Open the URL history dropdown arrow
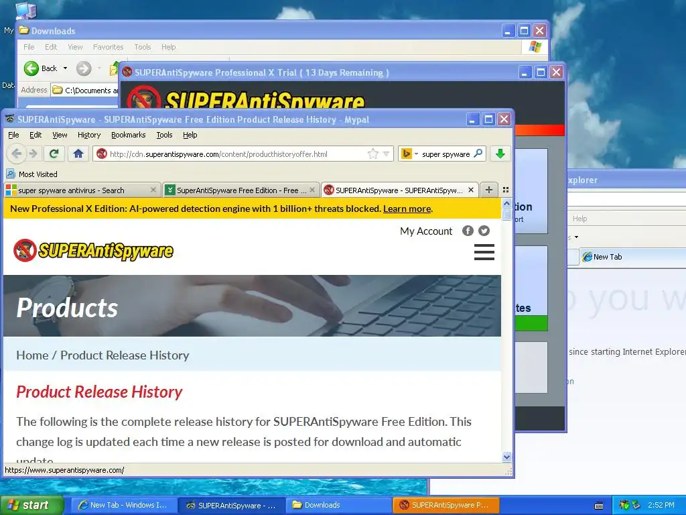 click(x=387, y=154)
